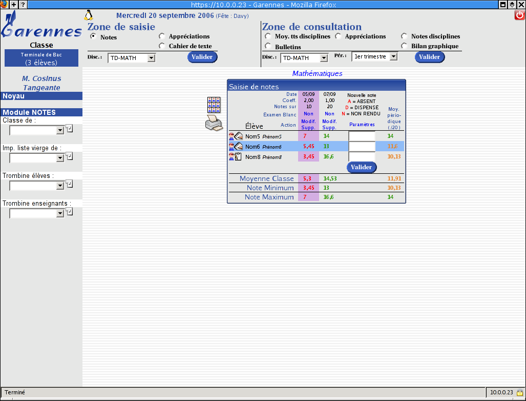Click the new grade field for Nom6
The height and width of the screenshot is (401, 526).
[x=362, y=146]
